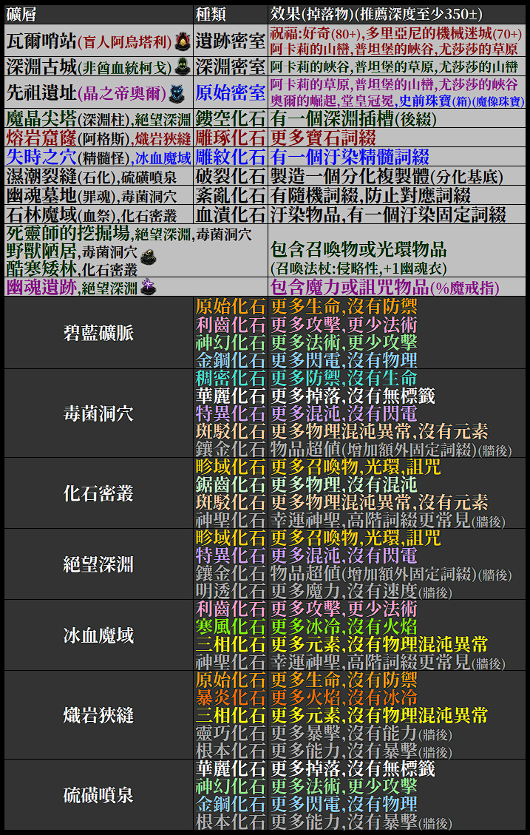Viewport: 530px width, 835px height.
Task: Select the 深淵密室 cell
Action: 230,67
